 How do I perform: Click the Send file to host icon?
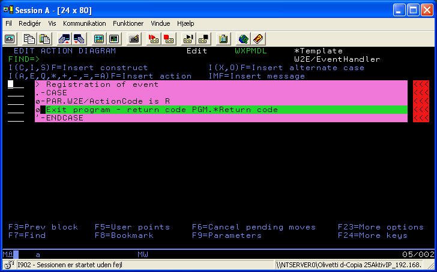[x=64, y=39]
